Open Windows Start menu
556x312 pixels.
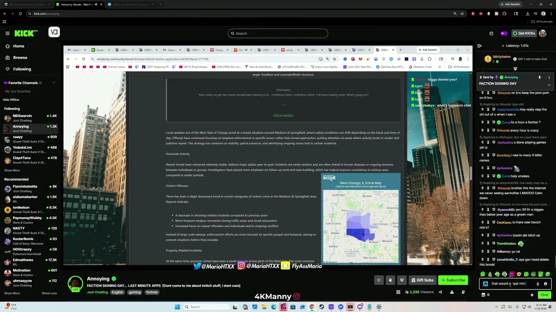point(177,307)
